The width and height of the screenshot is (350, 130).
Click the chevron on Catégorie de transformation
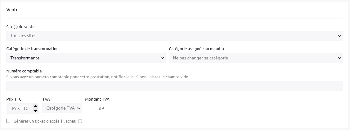click(x=162, y=58)
